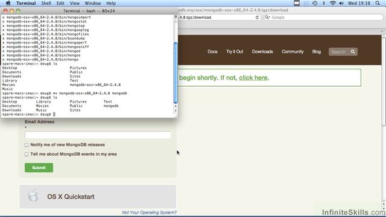Open the Blog navigation link
The image size is (386, 217).
point(317,52)
